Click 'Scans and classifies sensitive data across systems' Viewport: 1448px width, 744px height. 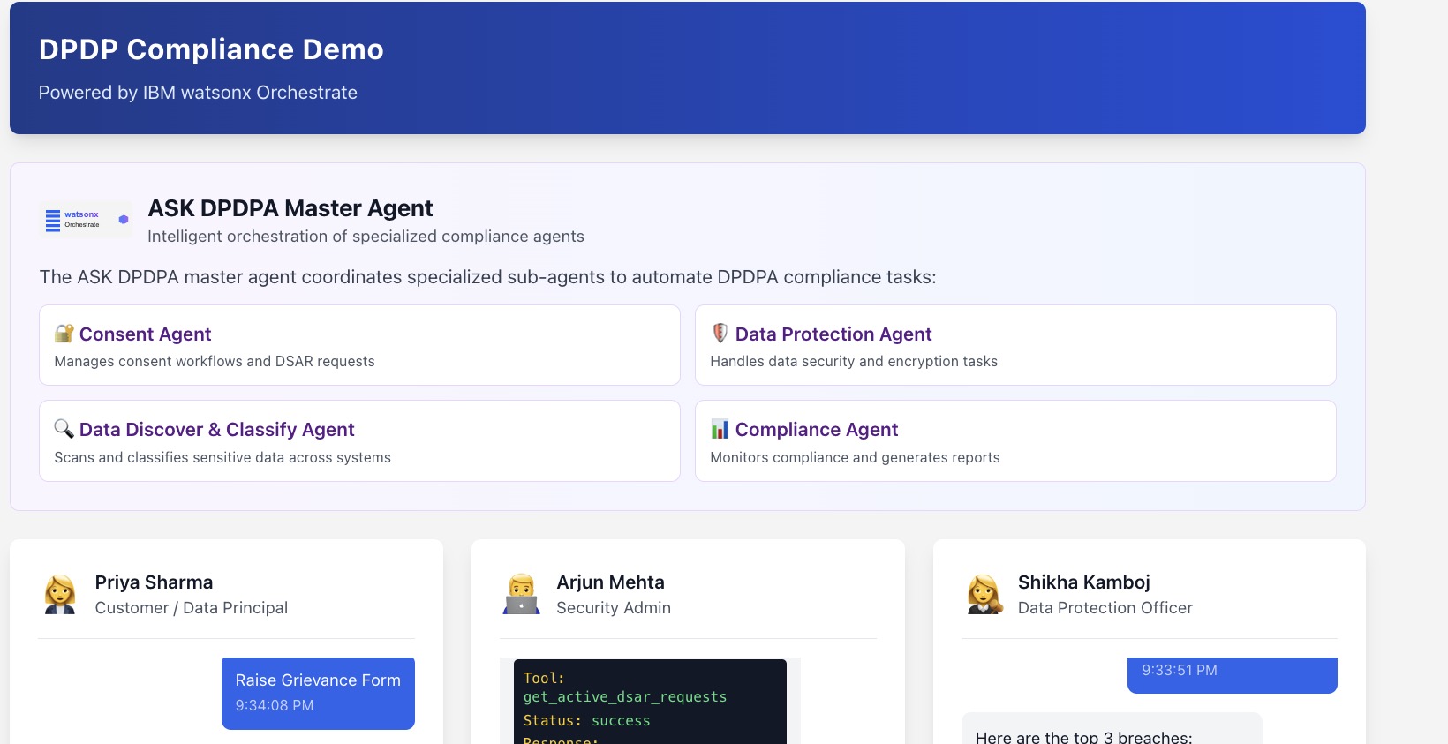pyautogui.click(x=222, y=458)
